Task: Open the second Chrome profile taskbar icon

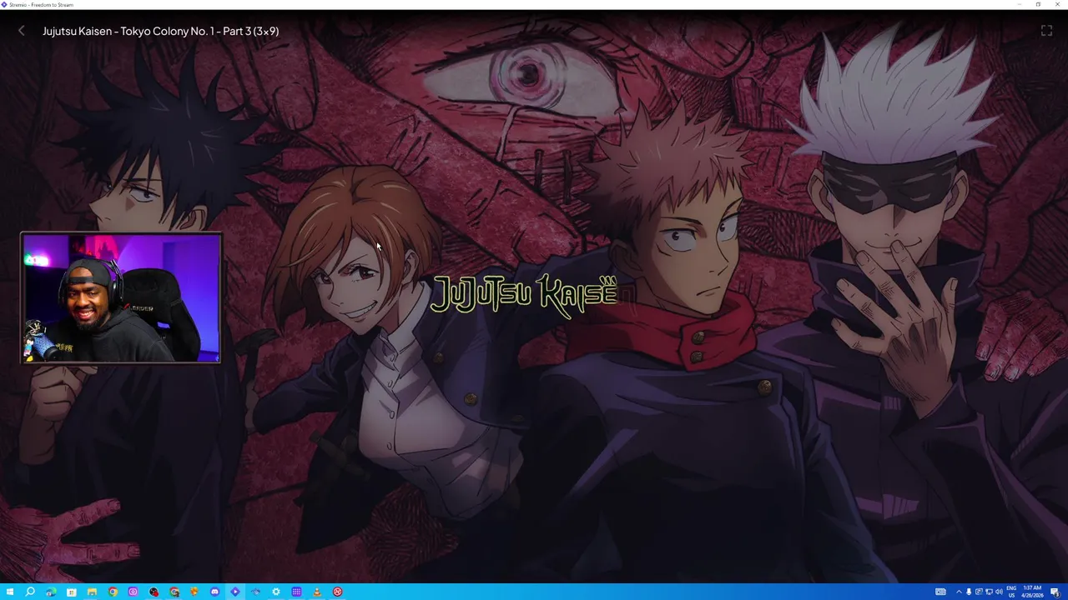Action: click(x=174, y=592)
